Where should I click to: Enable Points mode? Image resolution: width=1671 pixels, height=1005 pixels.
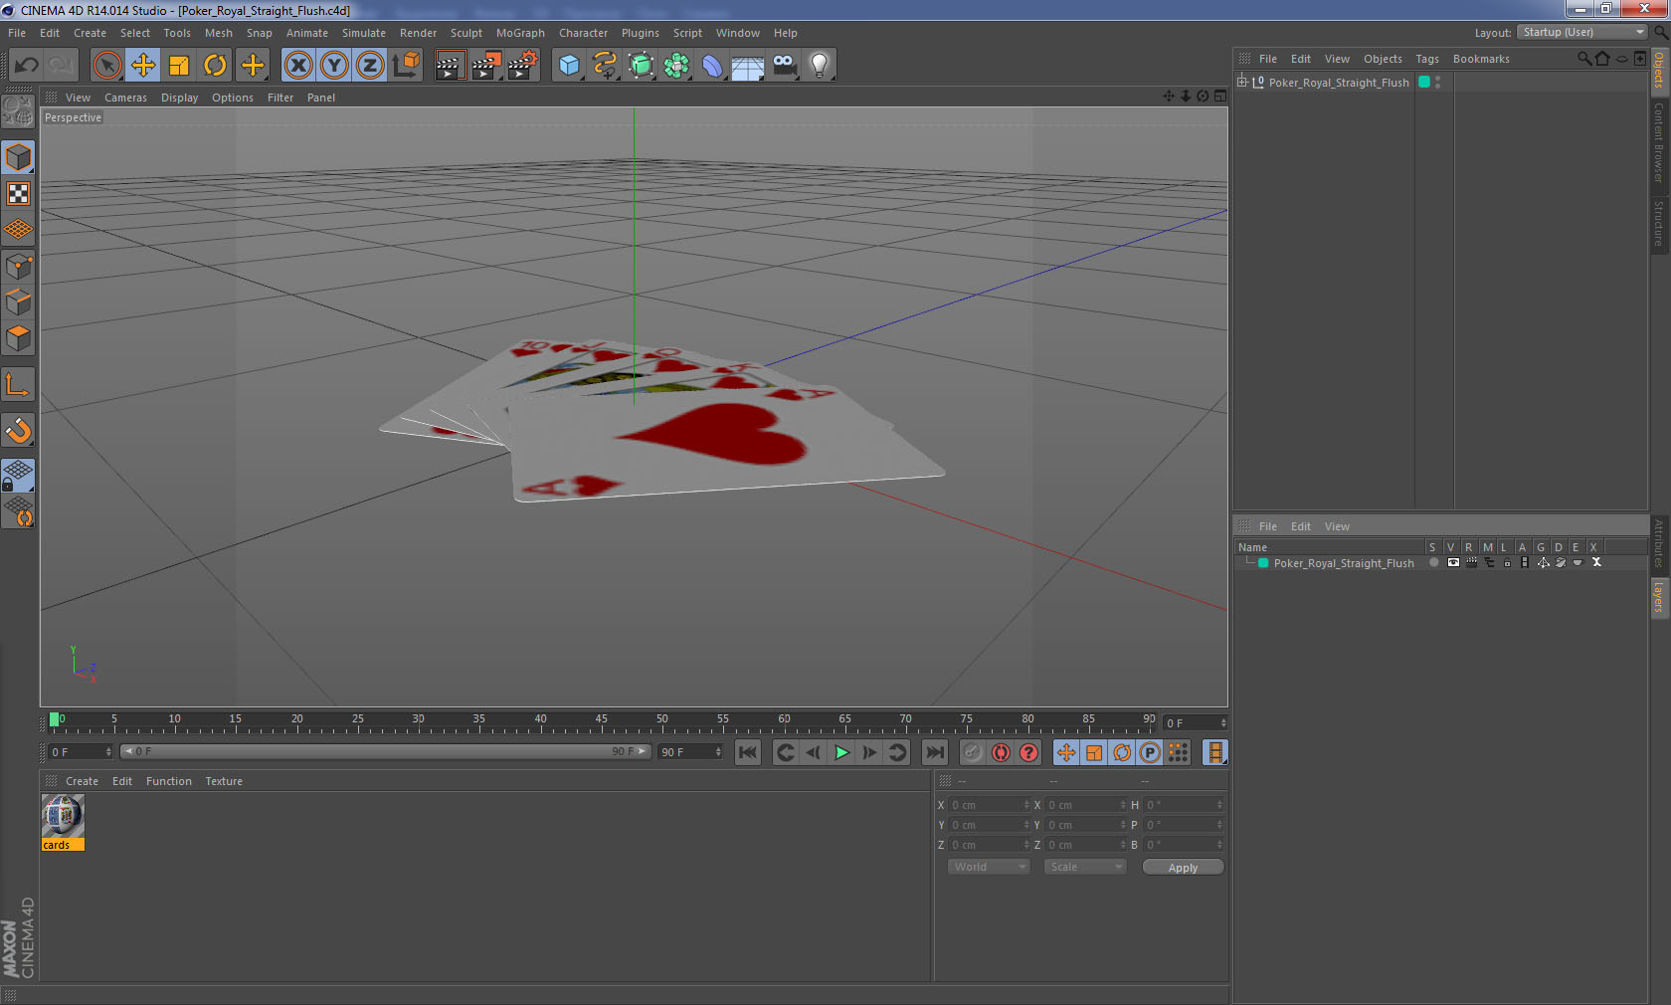coord(18,267)
